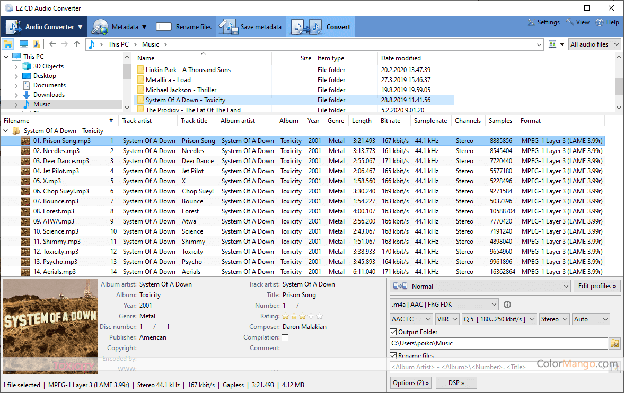The width and height of the screenshot is (624, 393).
Task: Go back with the left arrow
Action: click(x=52, y=44)
